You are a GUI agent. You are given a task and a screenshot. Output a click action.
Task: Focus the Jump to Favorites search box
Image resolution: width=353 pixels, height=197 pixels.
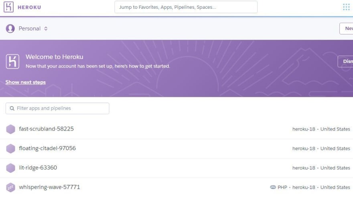[x=186, y=7]
